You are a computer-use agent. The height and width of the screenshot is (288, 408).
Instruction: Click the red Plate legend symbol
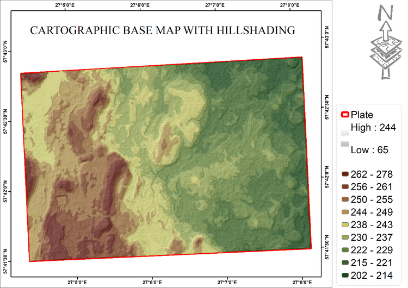[344, 115]
